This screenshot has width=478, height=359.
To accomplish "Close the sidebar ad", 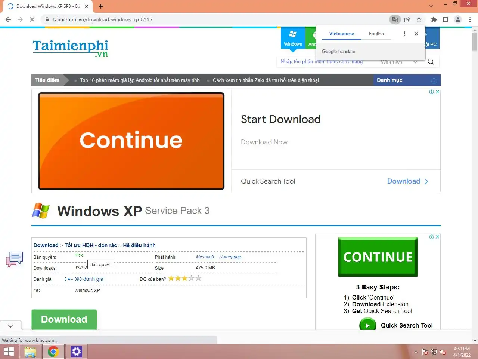I will pos(438,237).
